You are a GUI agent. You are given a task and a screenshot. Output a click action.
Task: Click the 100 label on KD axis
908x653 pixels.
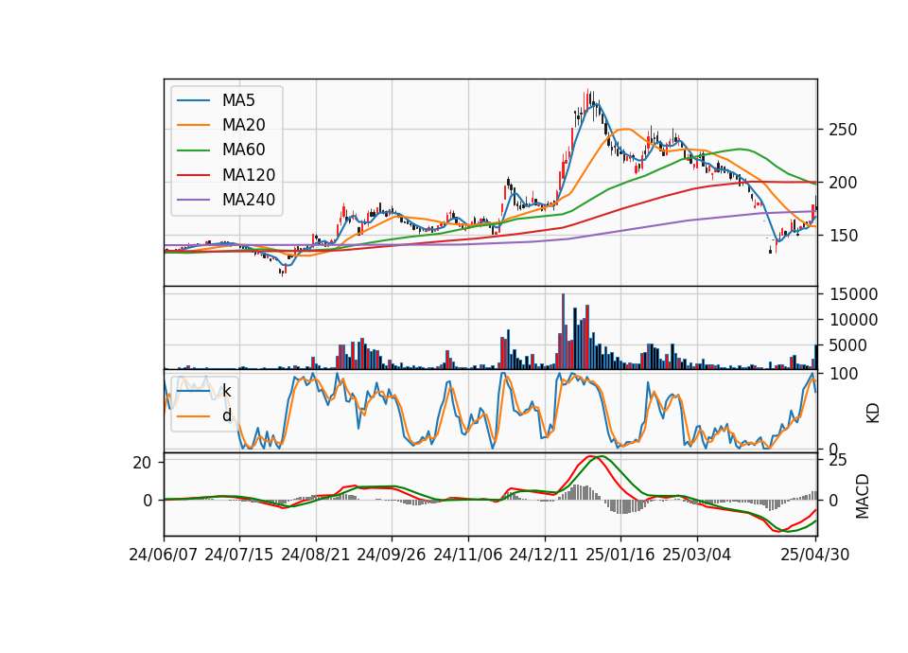[x=843, y=374]
